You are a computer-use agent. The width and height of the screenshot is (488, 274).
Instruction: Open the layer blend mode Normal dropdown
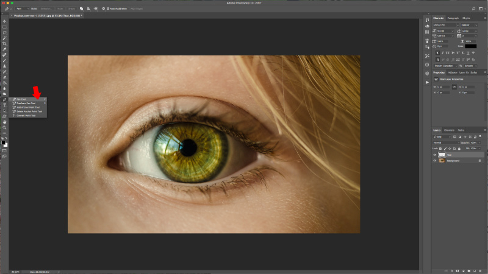(x=446, y=143)
